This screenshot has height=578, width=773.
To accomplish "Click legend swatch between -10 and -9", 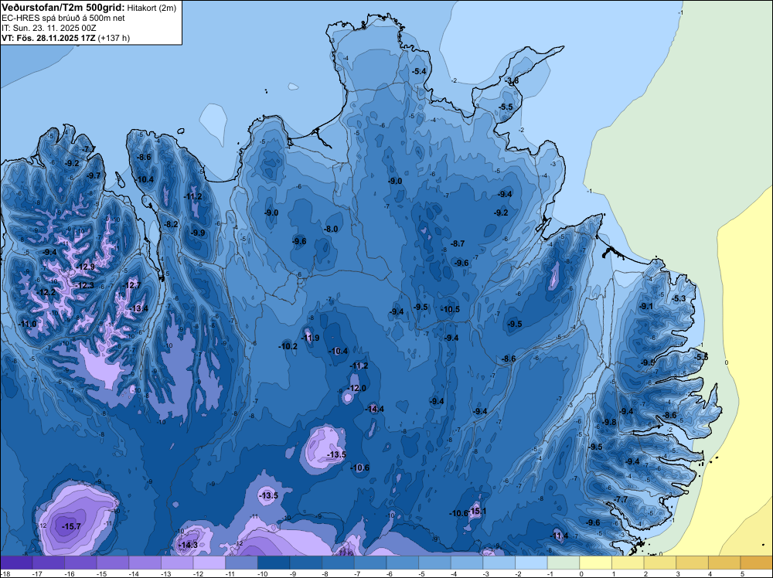I will point(274,563).
